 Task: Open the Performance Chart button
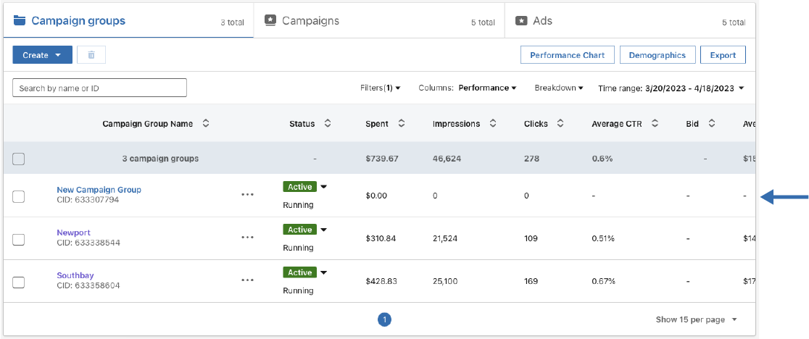(567, 55)
